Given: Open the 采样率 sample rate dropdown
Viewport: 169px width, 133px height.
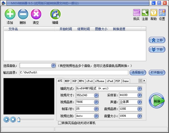Looking at the screenshot, I should pos(139,95).
